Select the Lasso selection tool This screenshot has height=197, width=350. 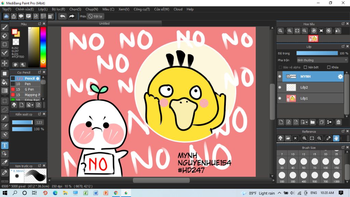point(5,109)
